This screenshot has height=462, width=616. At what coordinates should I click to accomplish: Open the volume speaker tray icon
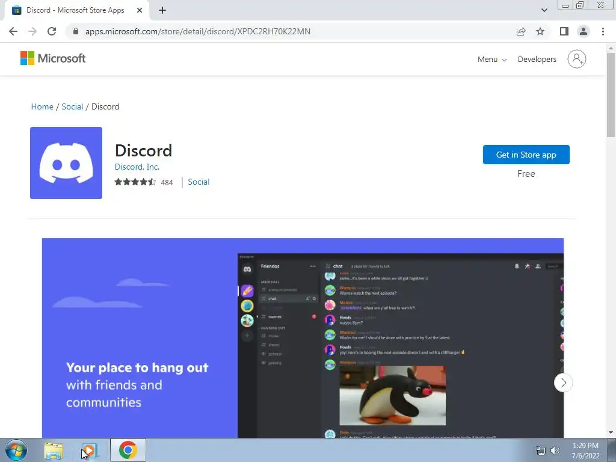(x=555, y=451)
